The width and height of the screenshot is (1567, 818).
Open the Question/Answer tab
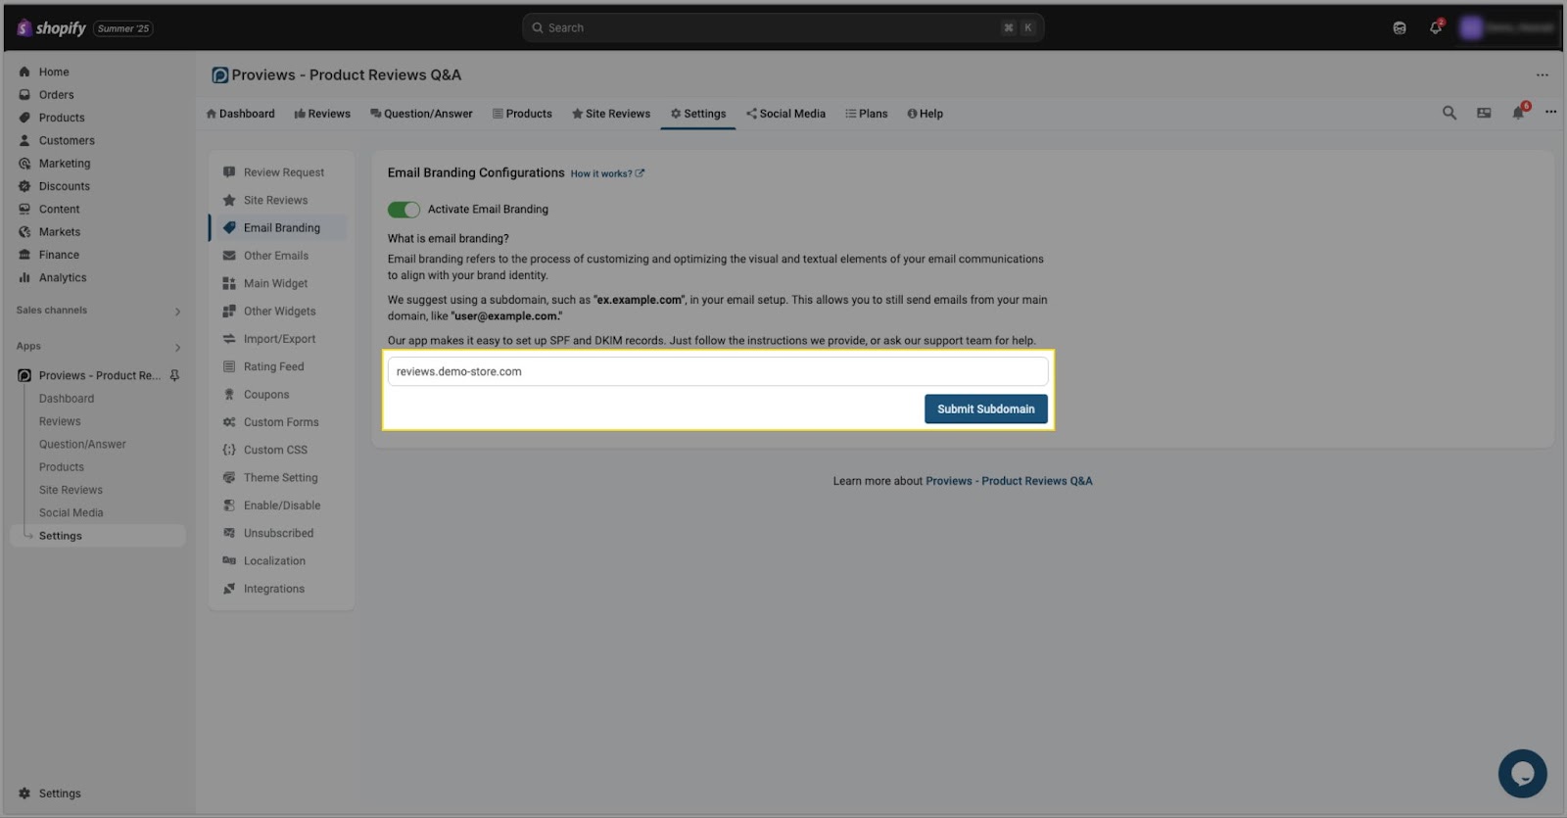coord(421,114)
